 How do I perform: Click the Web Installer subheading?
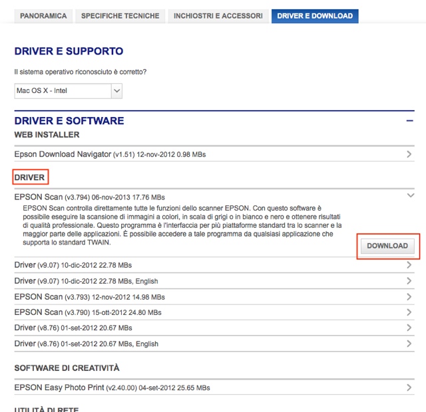[x=47, y=135]
